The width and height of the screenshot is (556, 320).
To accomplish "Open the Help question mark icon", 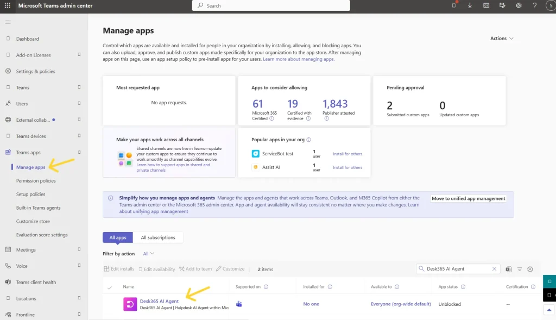I will (x=535, y=5).
